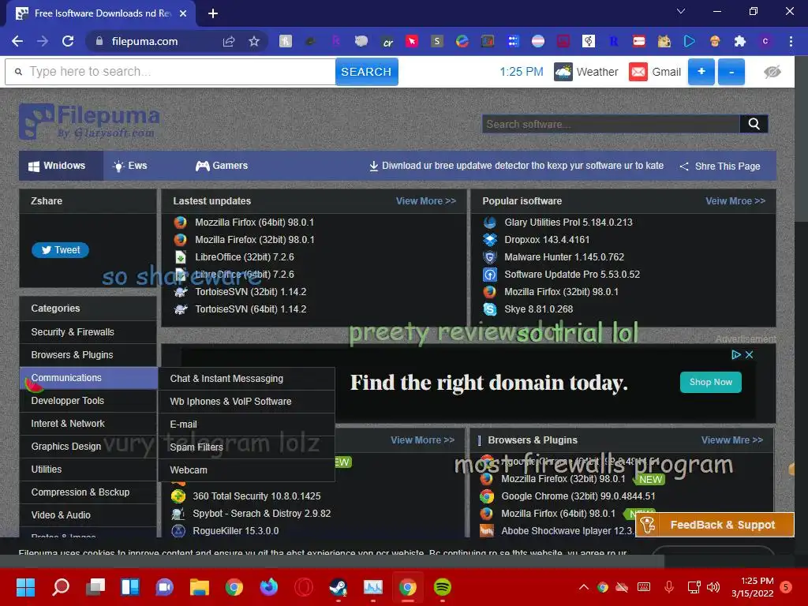Choose Webcam submenu item
The width and height of the screenshot is (808, 606).
point(246,470)
